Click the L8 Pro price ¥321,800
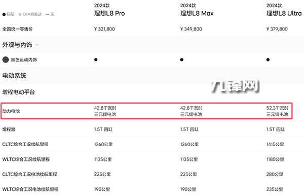The width and height of the screenshot is (304, 195). tap(104, 29)
